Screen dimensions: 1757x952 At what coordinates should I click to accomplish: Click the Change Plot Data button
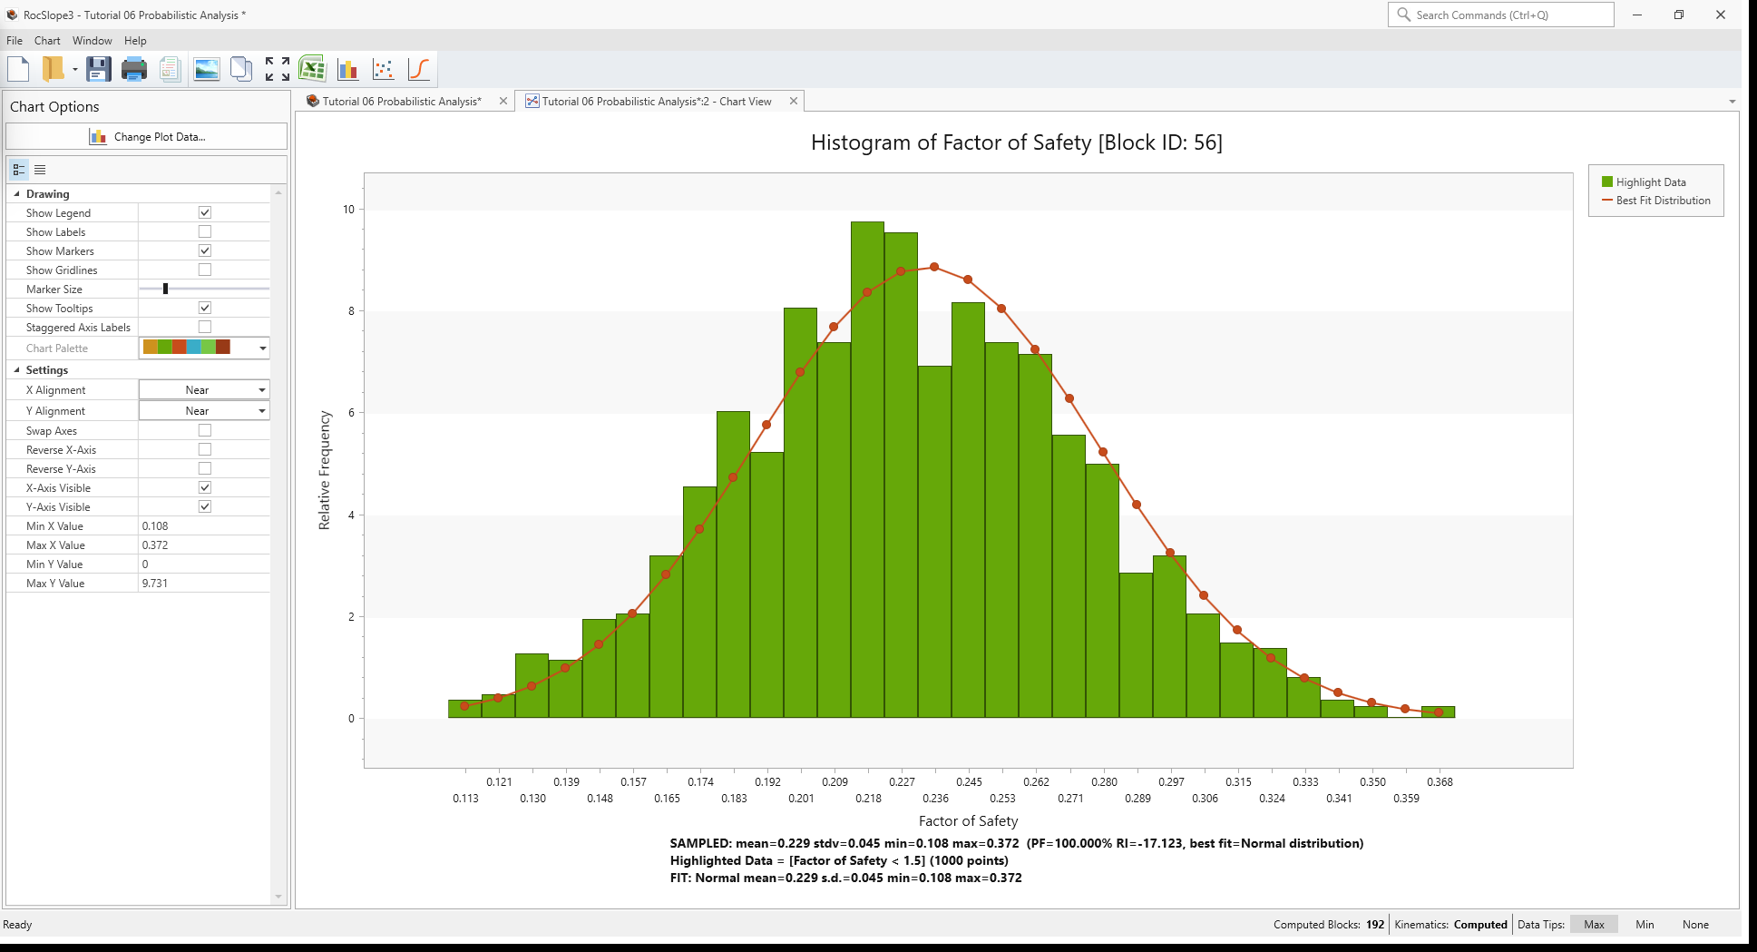point(147,137)
